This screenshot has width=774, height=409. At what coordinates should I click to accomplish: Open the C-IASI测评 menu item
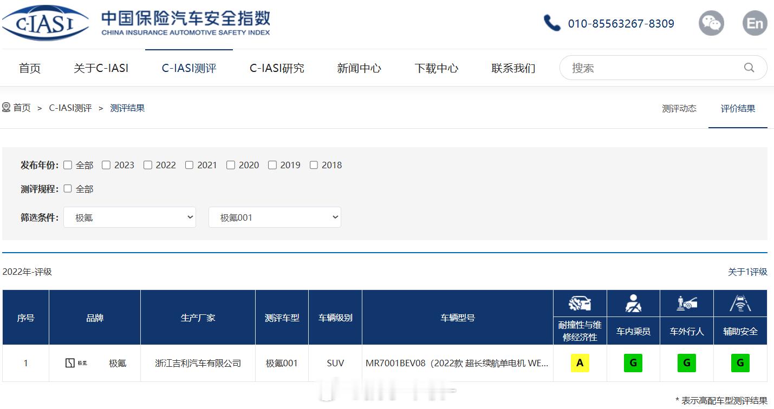click(189, 68)
